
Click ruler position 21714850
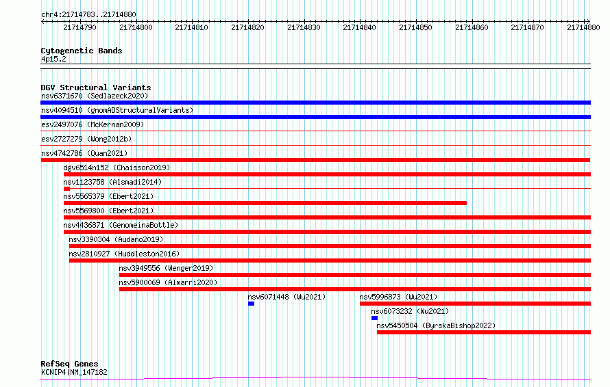pos(415,27)
